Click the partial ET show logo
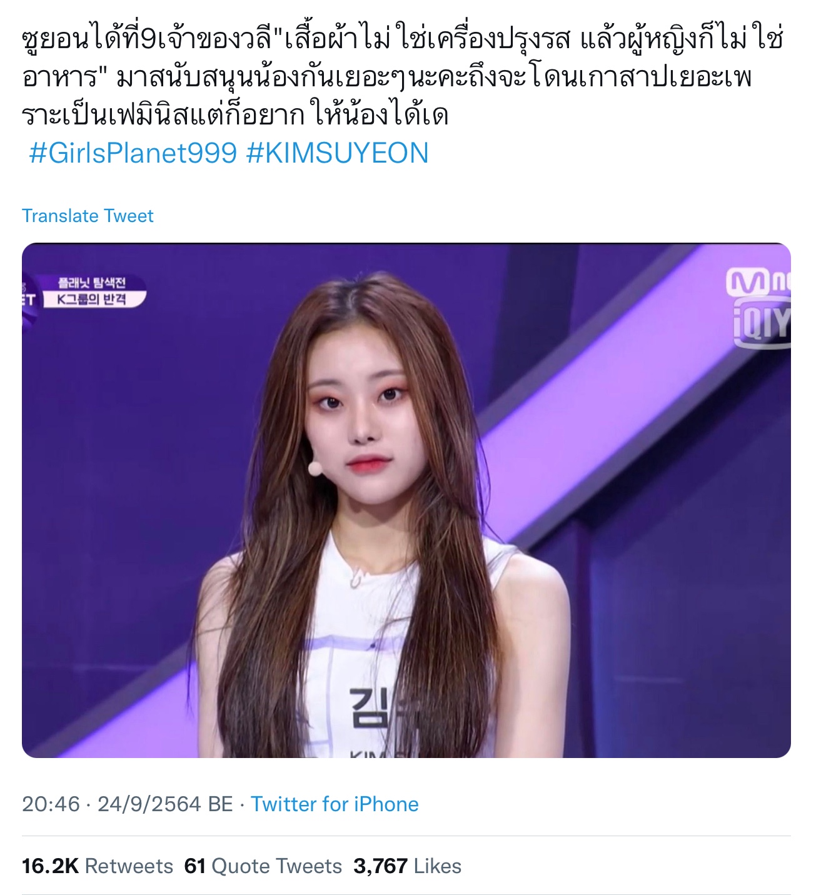 pyautogui.click(x=29, y=300)
